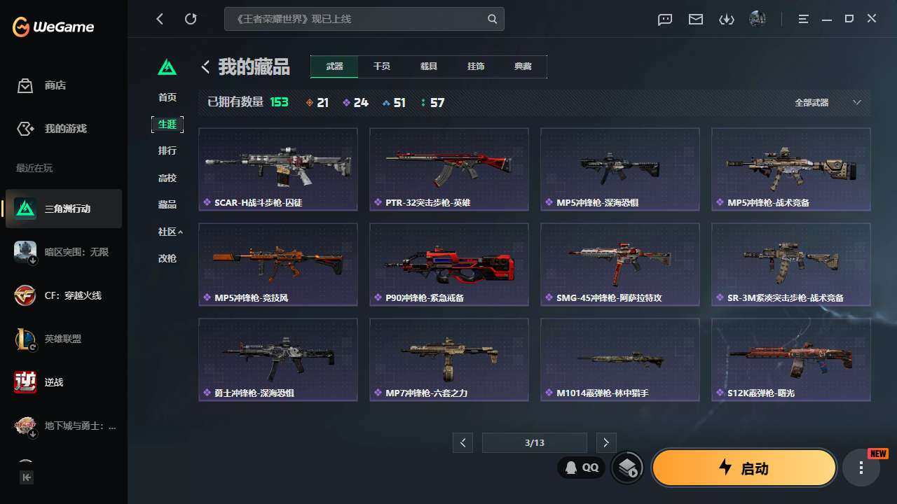897x504 pixels.
Task: Expand the 社区 menu item
Action: [x=170, y=232]
